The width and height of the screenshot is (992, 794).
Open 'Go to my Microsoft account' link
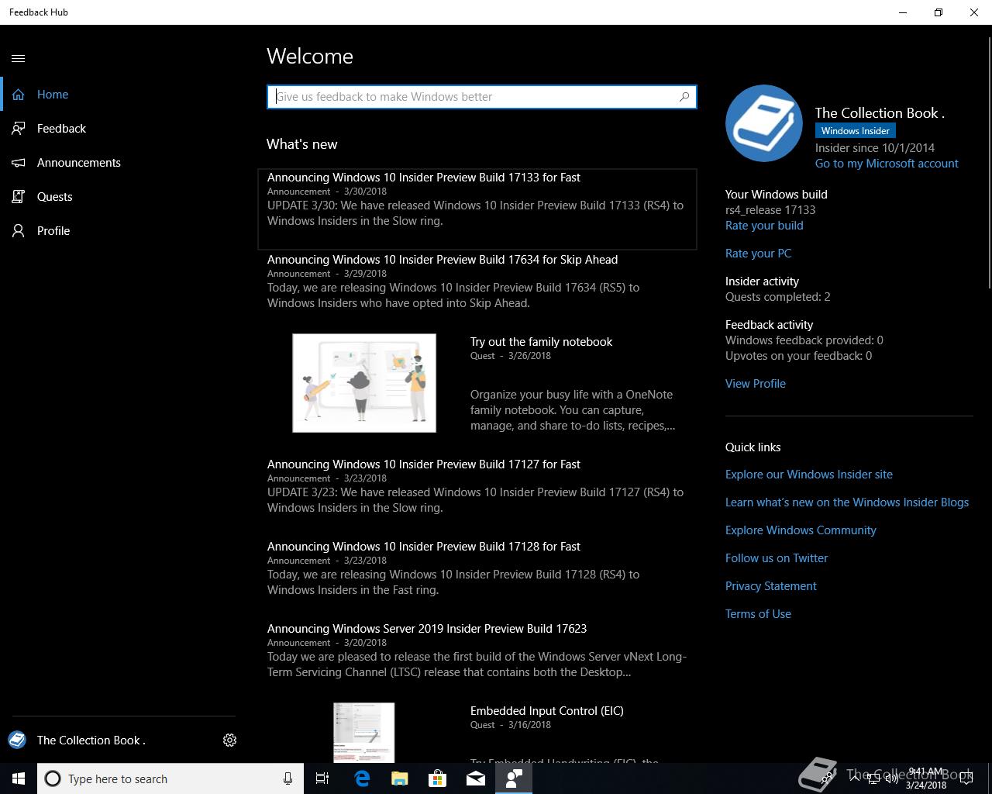click(x=887, y=164)
